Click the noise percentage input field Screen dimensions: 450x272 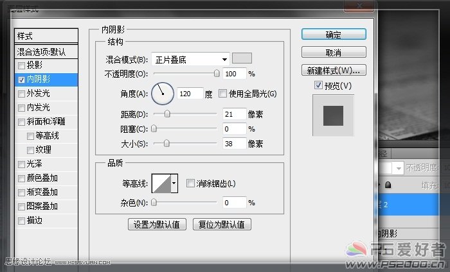point(235,203)
